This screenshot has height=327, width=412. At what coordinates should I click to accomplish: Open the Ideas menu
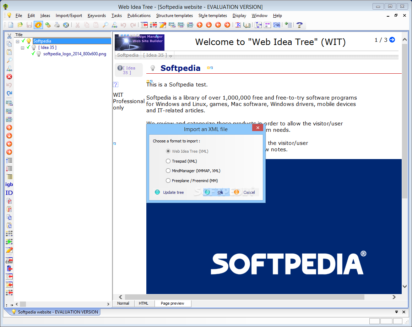tap(45, 16)
